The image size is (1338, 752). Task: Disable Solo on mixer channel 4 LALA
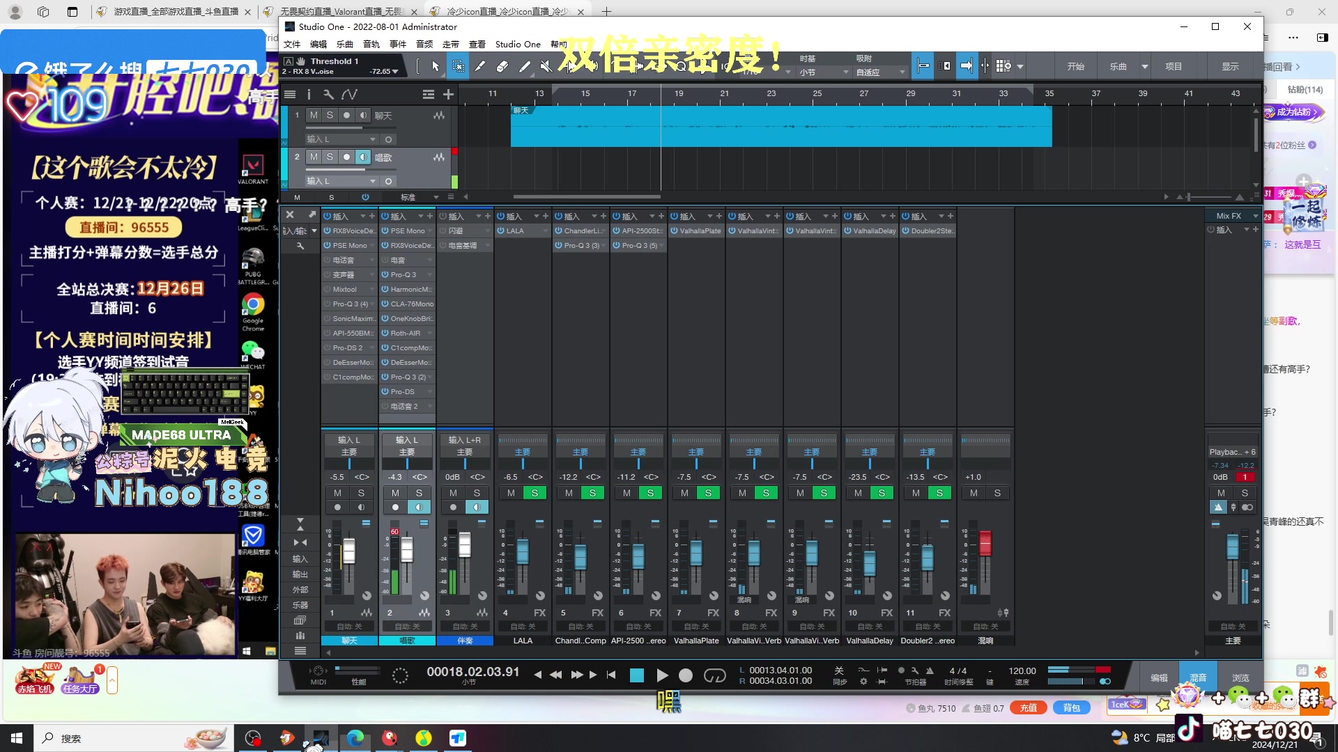(x=535, y=493)
